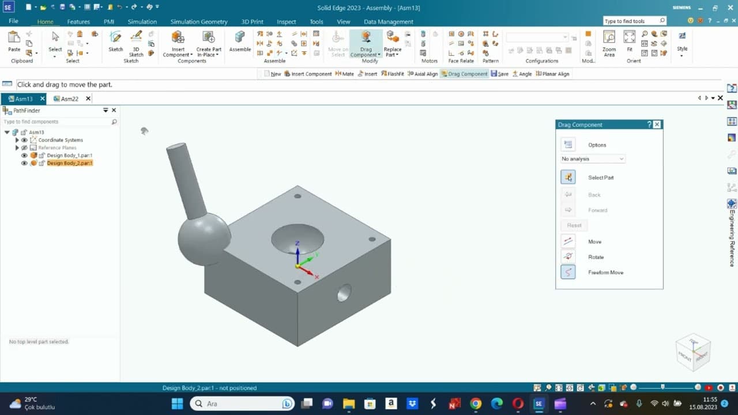Click New in the command bar

[x=272, y=74]
